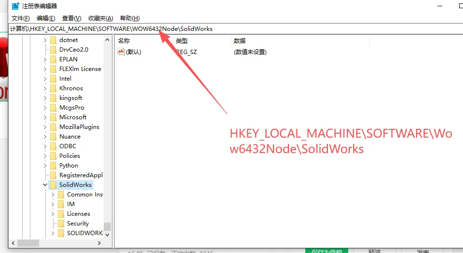Image resolution: width=463 pixels, height=253 pixels.
Task: Expand the Microsoft key
Action: point(45,117)
